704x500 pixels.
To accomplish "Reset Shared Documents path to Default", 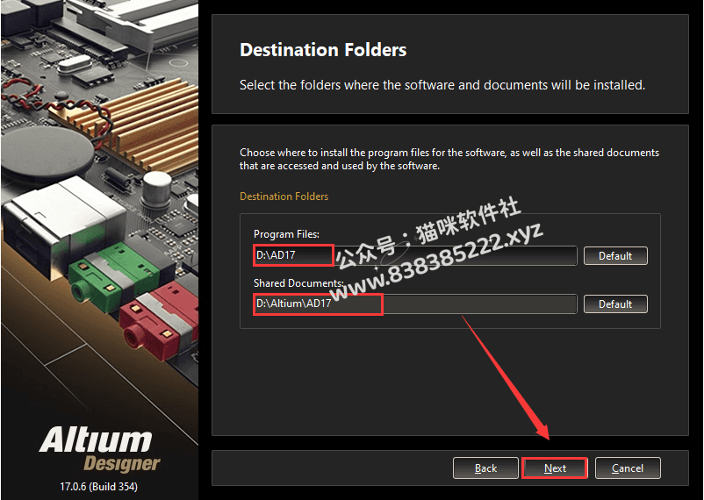I will coord(615,304).
